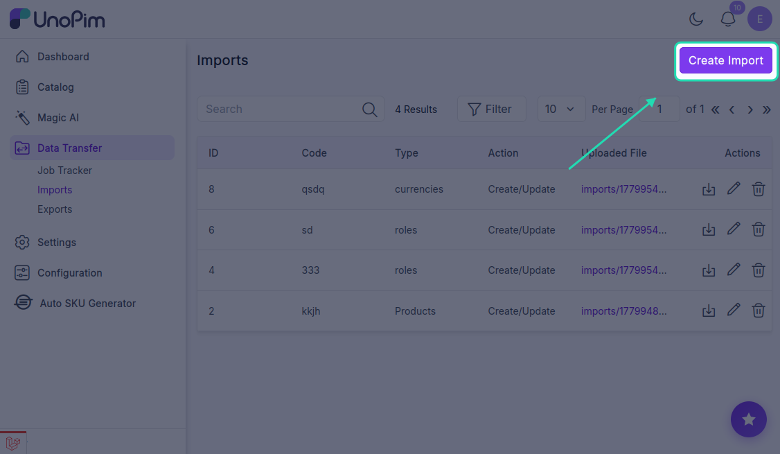Select Data Transfer in sidebar
This screenshot has height=454, width=780.
92,148
